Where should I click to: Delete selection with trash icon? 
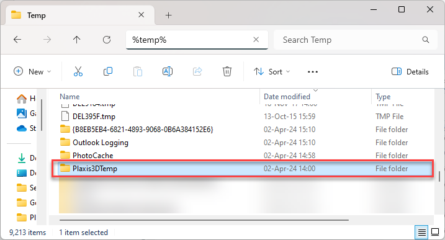227,71
